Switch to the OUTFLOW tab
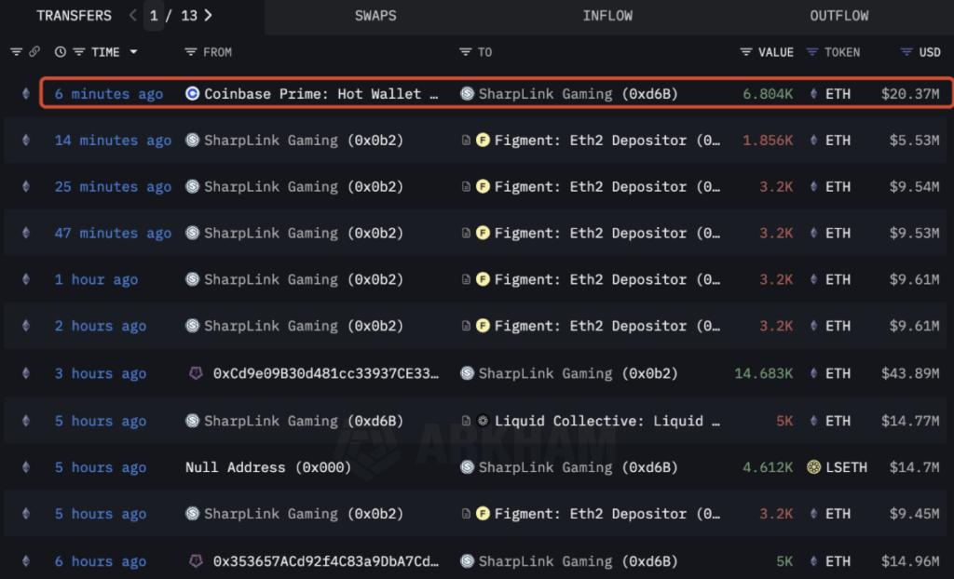 [839, 16]
